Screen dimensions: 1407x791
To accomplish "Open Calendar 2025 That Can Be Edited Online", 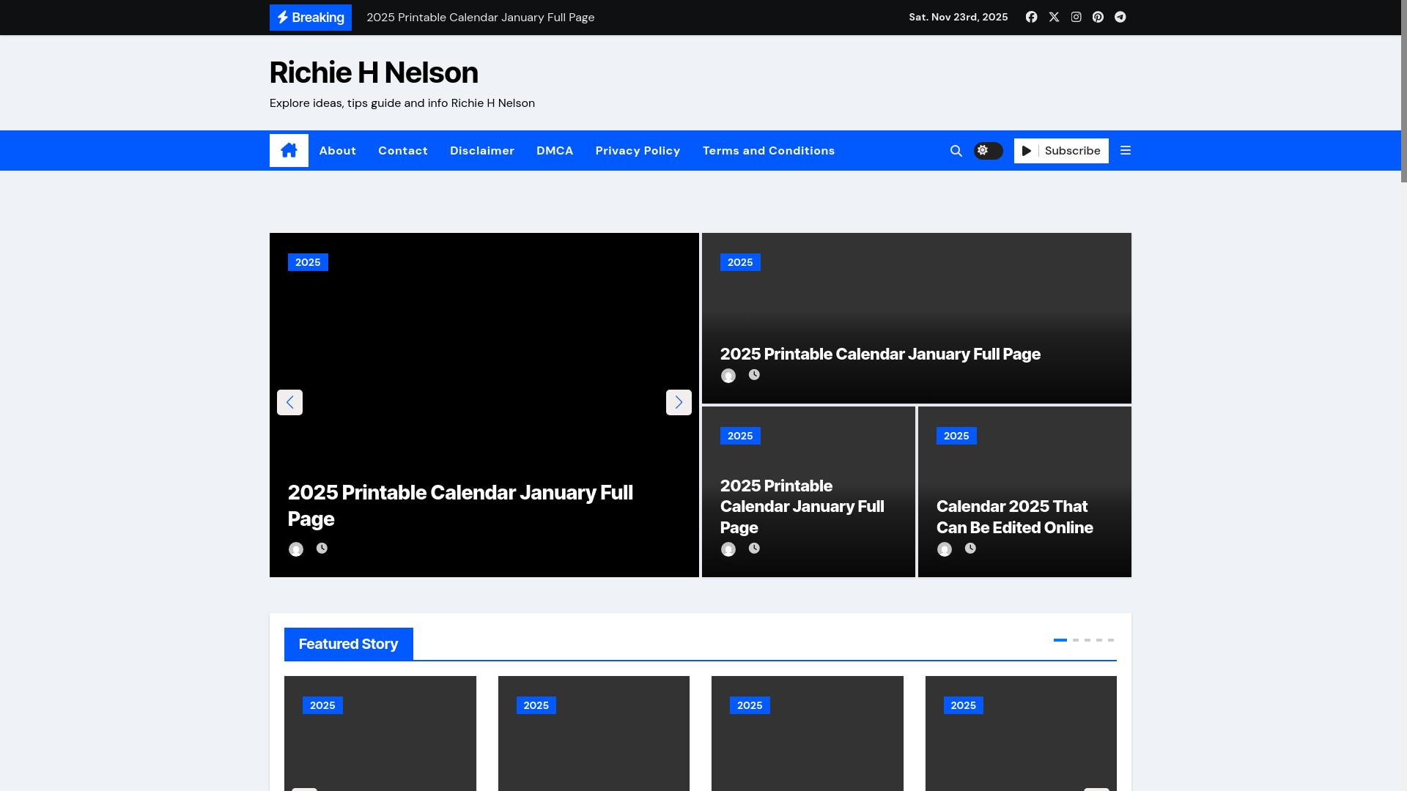I will [x=1014, y=517].
